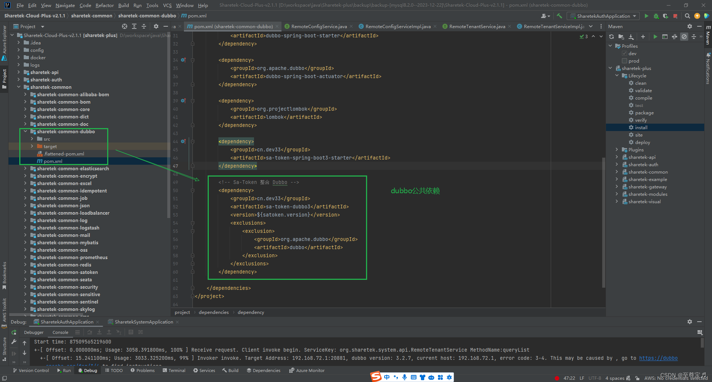The image size is (712, 382).
Task: Click the orange IDE update icon
Action: pyautogui.click(x=697, y=16)
